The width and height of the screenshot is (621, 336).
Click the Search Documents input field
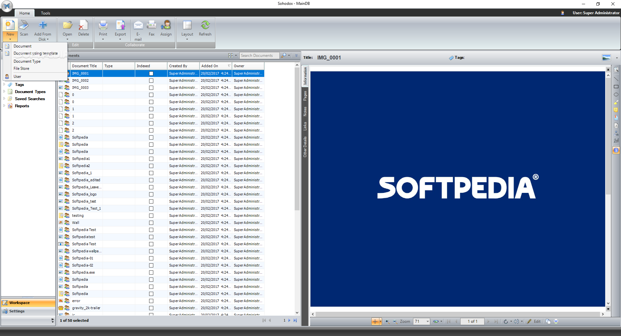click(259, 56)
